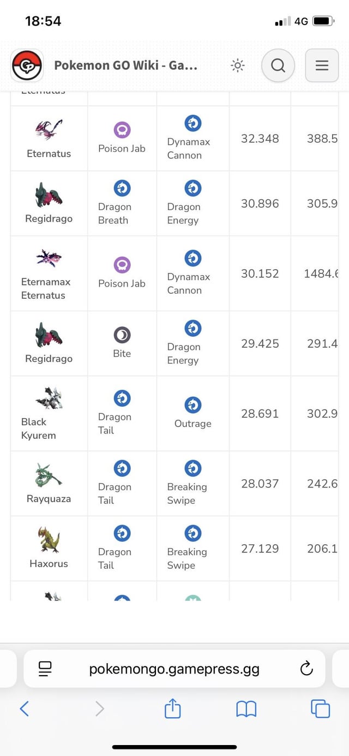Screen dimensions: 349x756
Task: Go back with Safari back chevron
Action: click(x=24, y=709)
